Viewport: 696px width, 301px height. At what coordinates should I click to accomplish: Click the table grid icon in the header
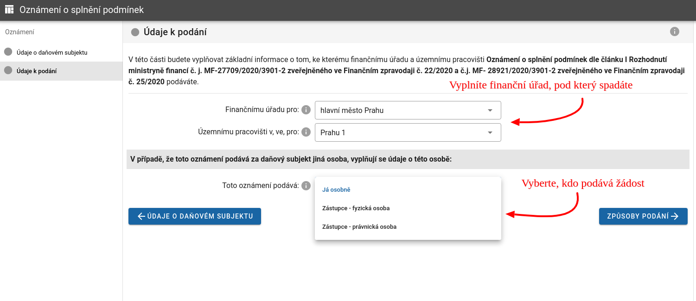tap(9, 10)
